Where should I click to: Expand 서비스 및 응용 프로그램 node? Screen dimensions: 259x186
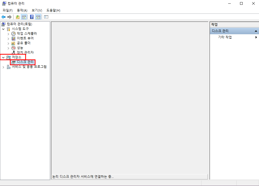pyautogui.click(x=3, y=67)
